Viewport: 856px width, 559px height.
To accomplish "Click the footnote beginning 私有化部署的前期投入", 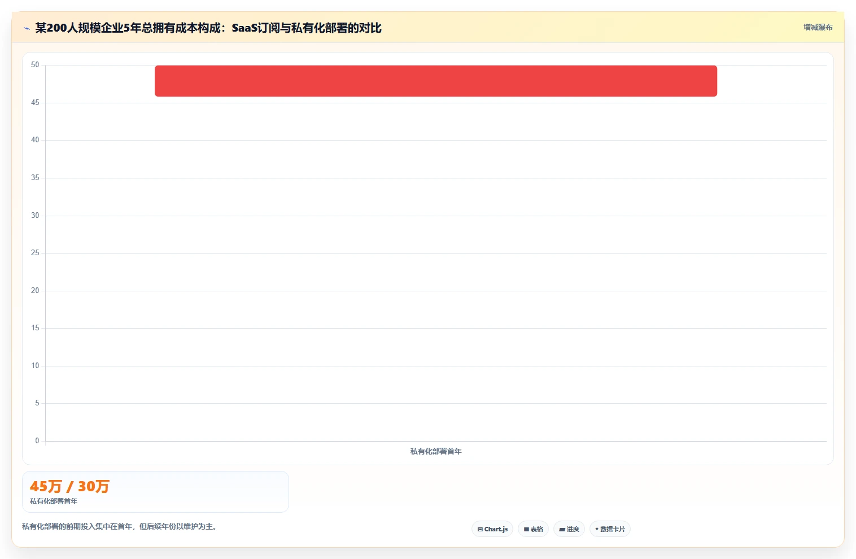I will click(121, 526).
